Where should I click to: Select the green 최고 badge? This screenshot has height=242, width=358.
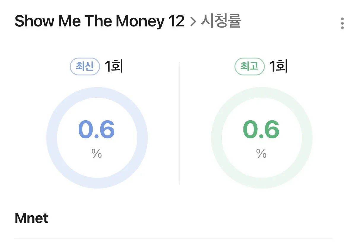(249, 66)
